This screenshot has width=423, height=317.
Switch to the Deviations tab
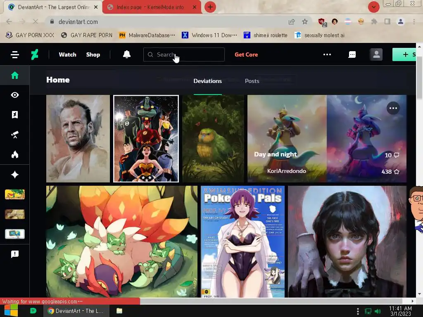point(207,81)
